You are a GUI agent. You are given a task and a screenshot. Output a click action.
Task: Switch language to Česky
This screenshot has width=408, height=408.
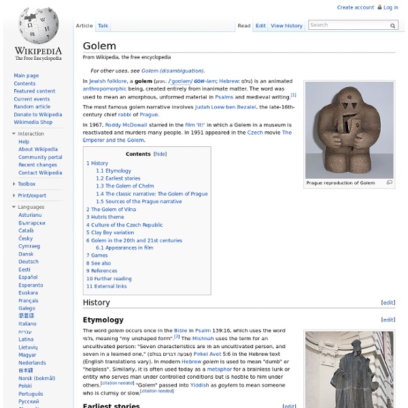coord(26,239)
